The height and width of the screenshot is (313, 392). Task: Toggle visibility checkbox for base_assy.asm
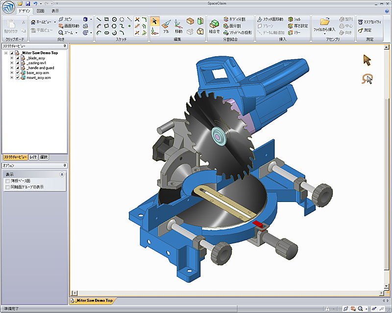point(18,72)
